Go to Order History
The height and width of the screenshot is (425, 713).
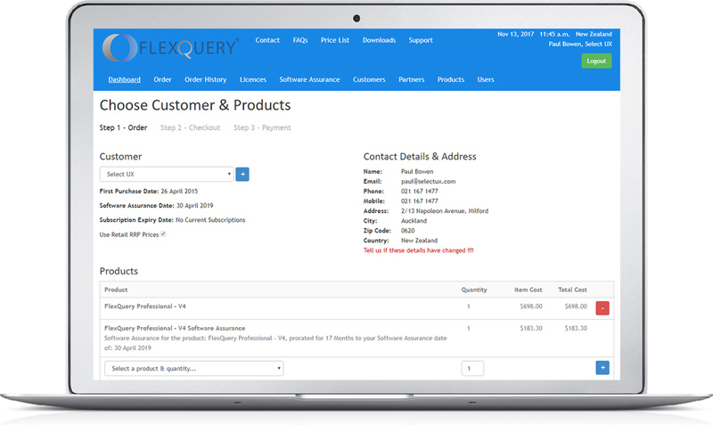[206, 79]
